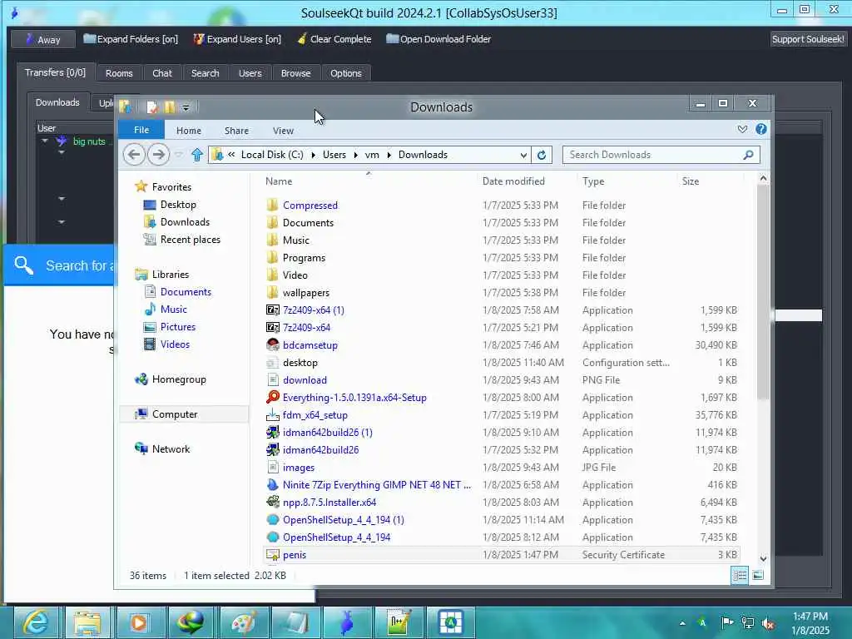The image size is (852, 639).
Task: Select the OpenShellSetup_4_4_194 (1) icon
Action: click(x=272, y=519)
